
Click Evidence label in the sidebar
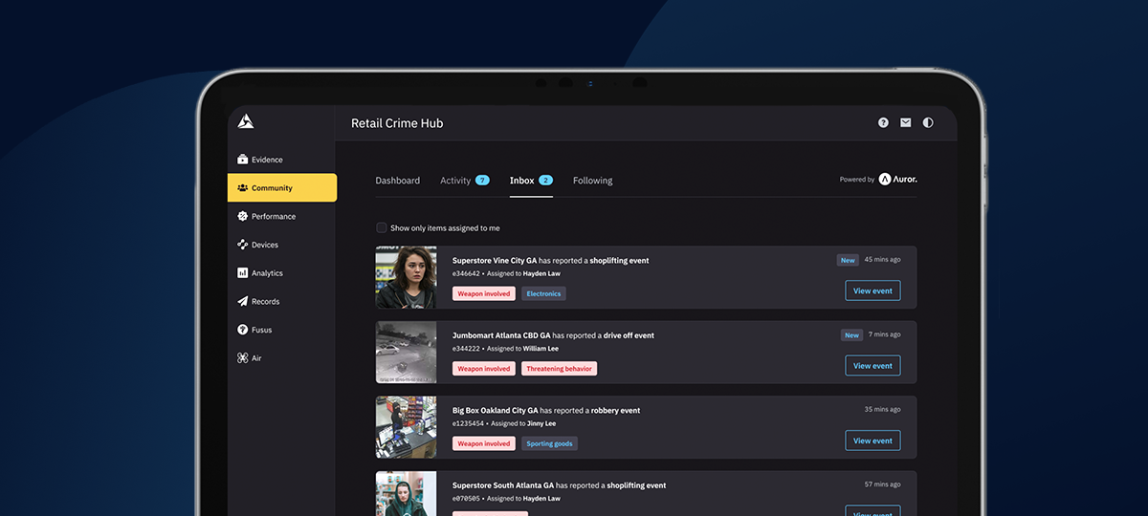(267, 160)
